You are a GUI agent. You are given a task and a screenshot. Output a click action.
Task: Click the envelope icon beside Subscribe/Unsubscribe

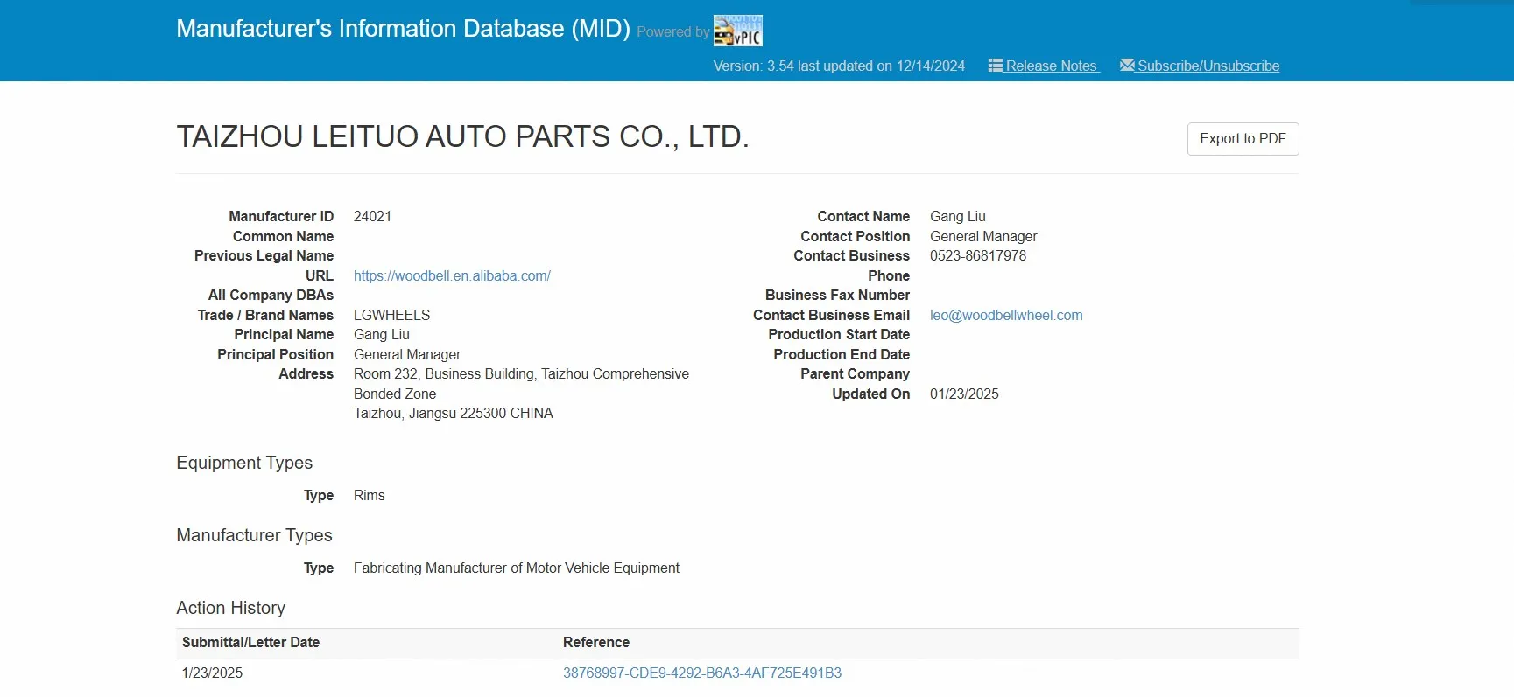(x=1127, y=66)
